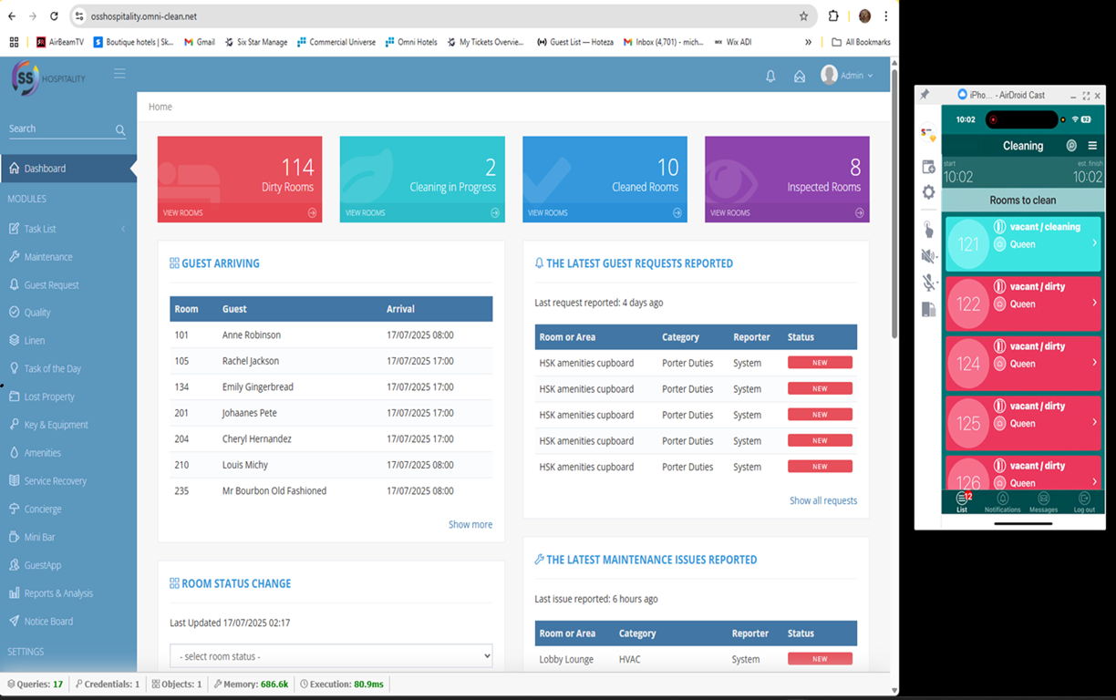
Task: Open the Guest Request menu item
Action: tap(50, 283)
